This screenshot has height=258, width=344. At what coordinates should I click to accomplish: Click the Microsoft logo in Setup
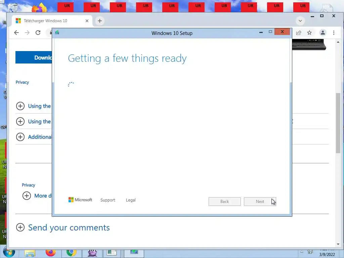(x=80, y=200)
